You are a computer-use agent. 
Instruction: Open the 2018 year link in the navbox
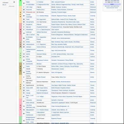coord(116,8)
